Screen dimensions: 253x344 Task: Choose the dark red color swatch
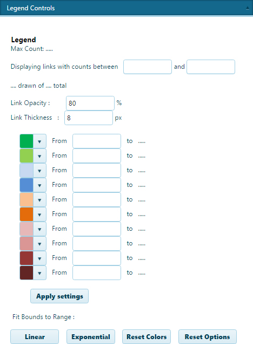[26, 258]
